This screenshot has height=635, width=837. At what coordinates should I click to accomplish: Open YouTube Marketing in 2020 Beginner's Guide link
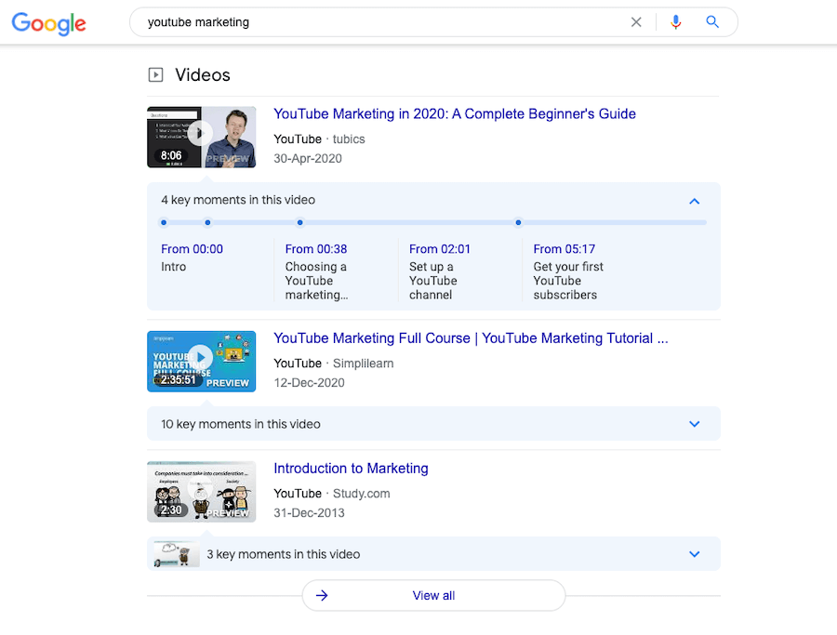(x=454, y=113)
